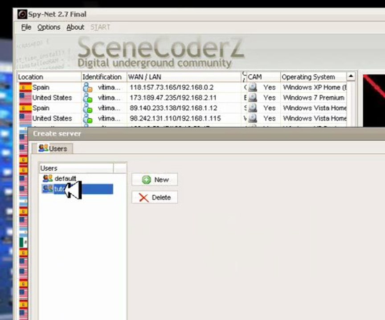Select the highlighted tuto user entry
Viewport: 385px width, 320px height.
[x=78, y=189]
